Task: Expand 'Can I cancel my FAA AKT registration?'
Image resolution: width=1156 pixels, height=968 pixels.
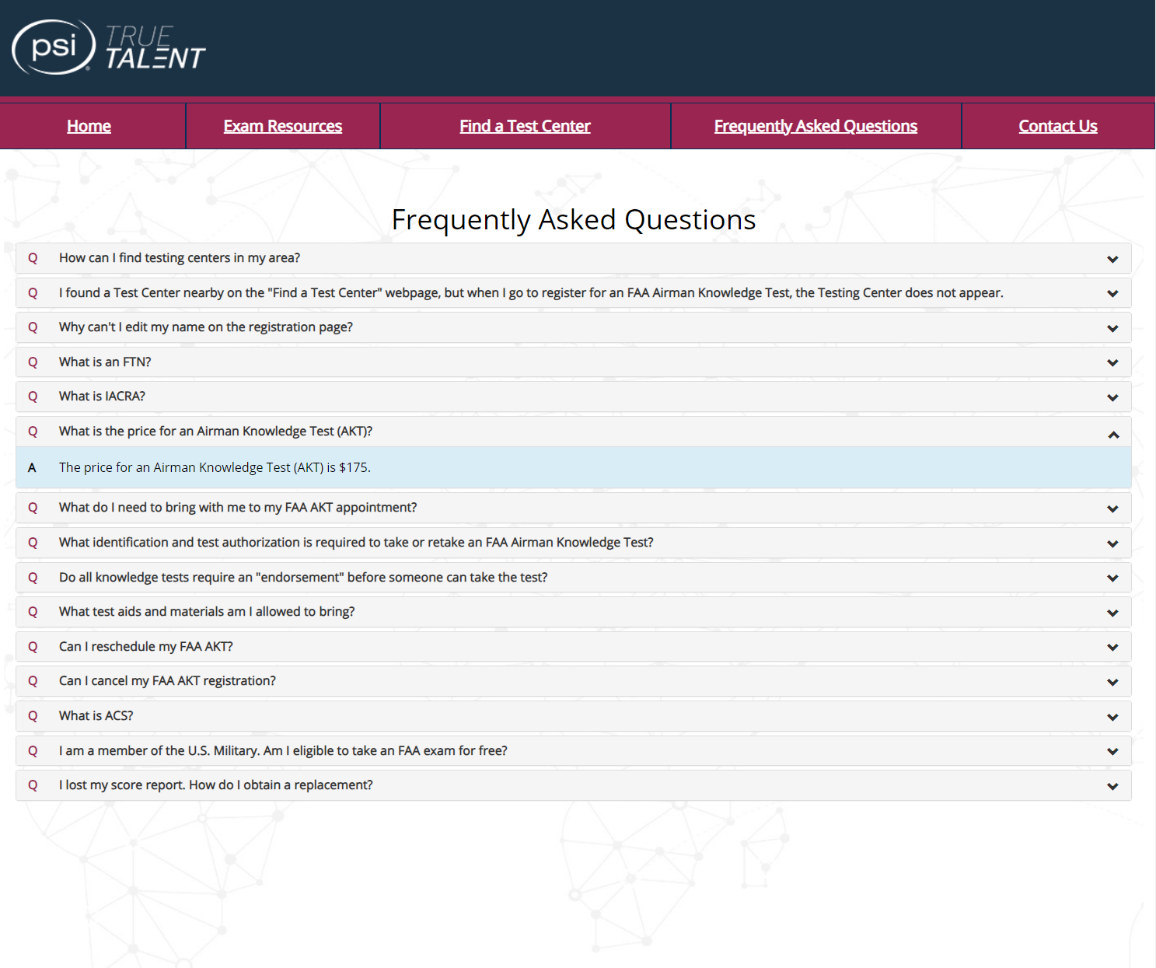Action: pyautogui.click(x=574, y=681)
